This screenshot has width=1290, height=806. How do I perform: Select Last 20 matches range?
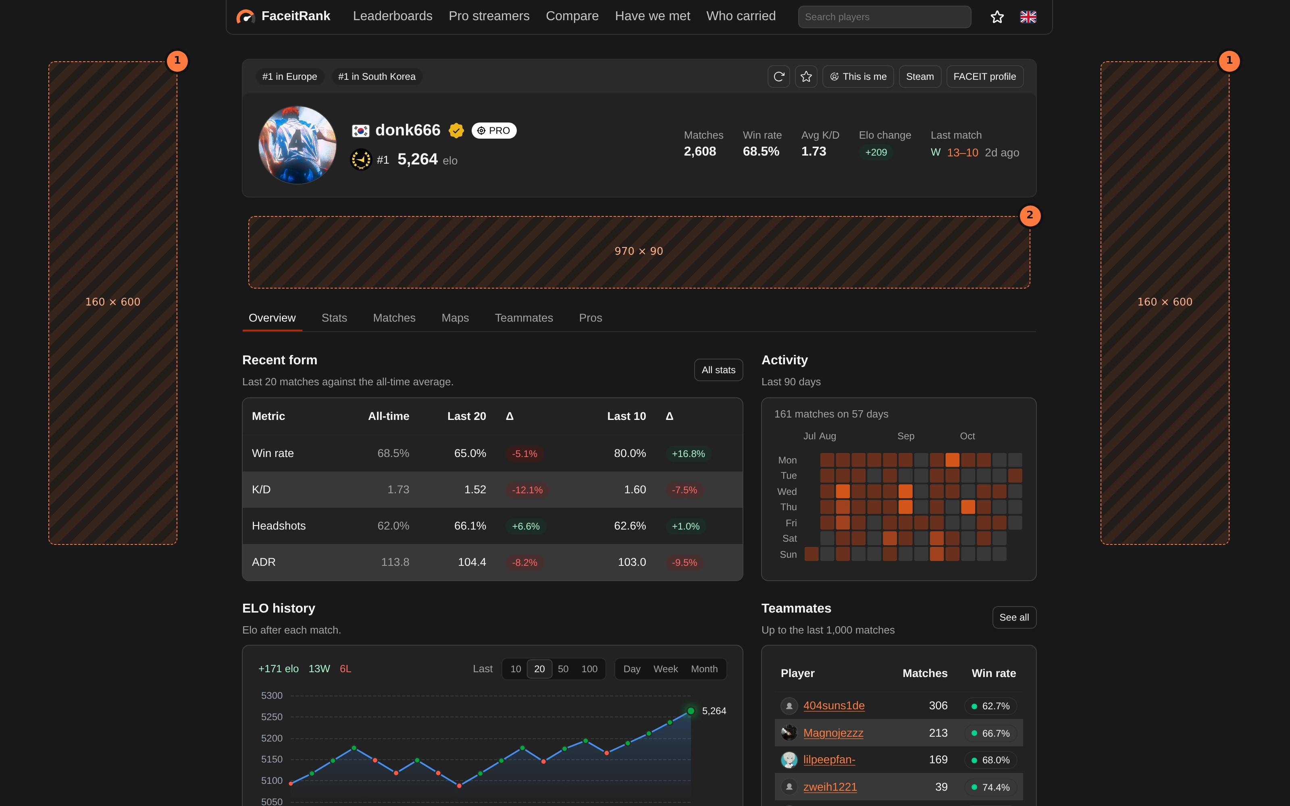coord(539,669)
